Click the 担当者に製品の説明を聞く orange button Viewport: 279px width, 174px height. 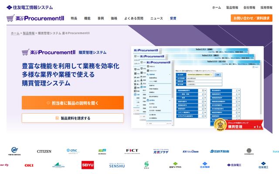[x=73, y=103]
